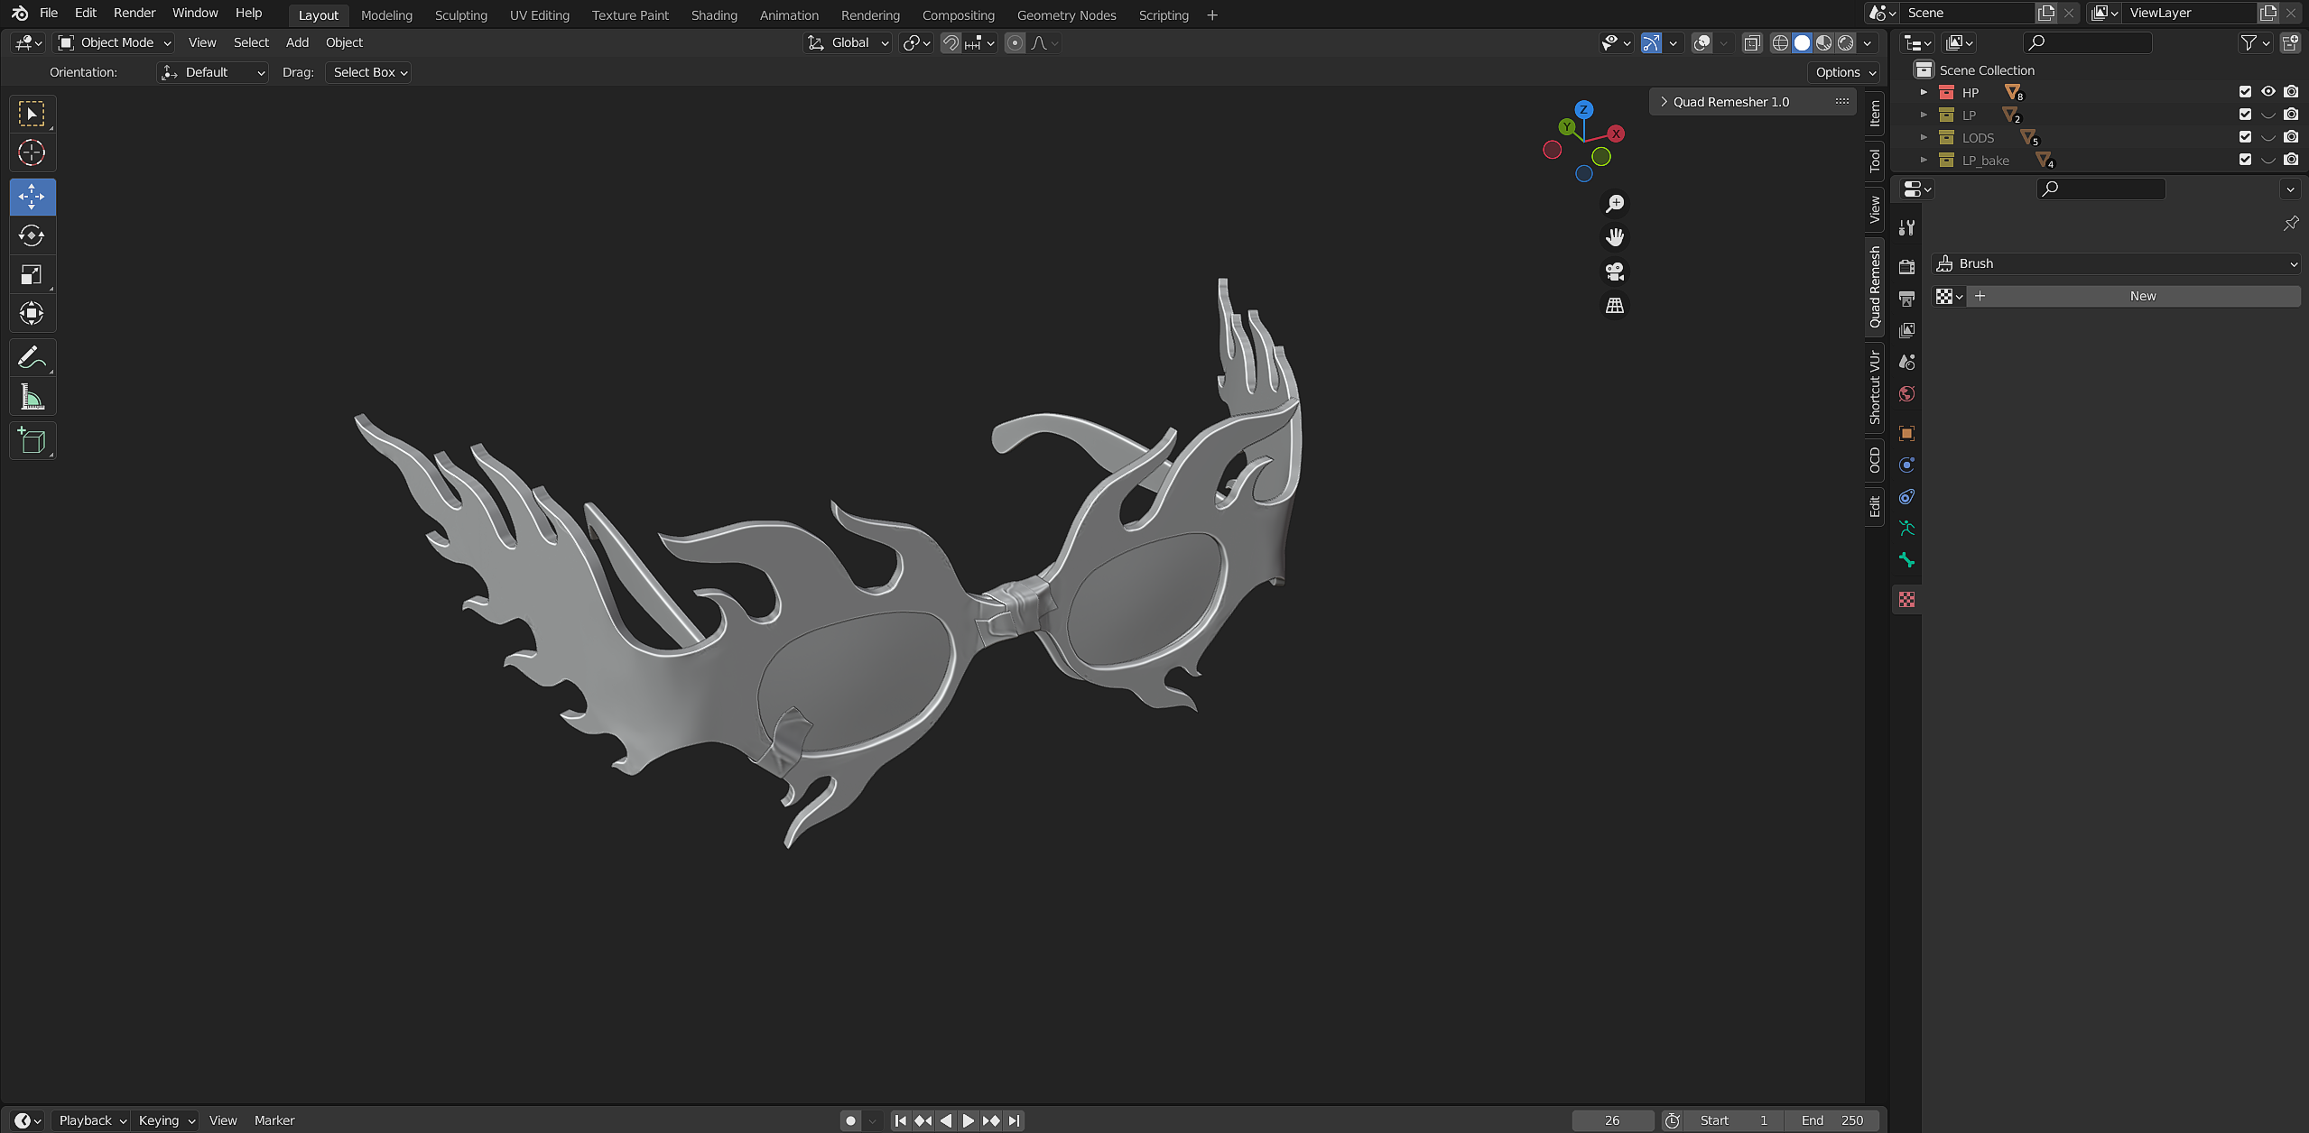Click the New texture button
Viewport: 2309px width, 1133px height.
click(x=2141, y=296)
